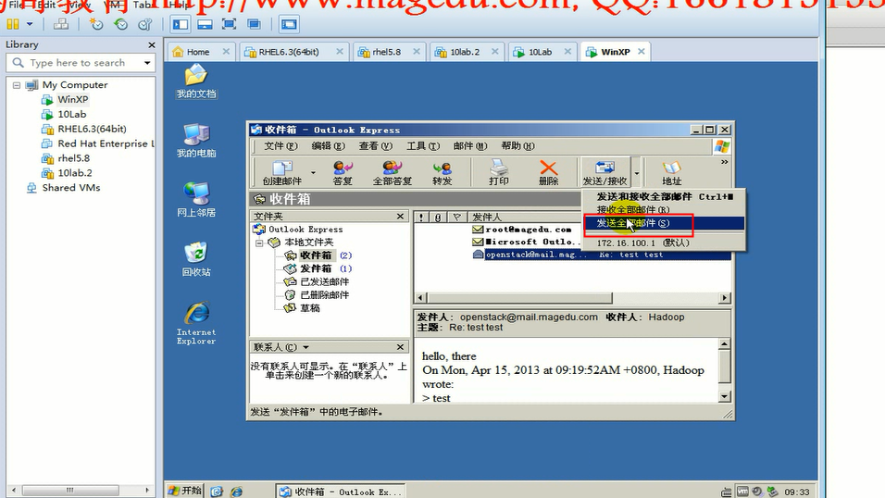The width and height of the screenshot is (885, 498).
Task: Collapse the My Computer tree node
Action: click(17, 85)
